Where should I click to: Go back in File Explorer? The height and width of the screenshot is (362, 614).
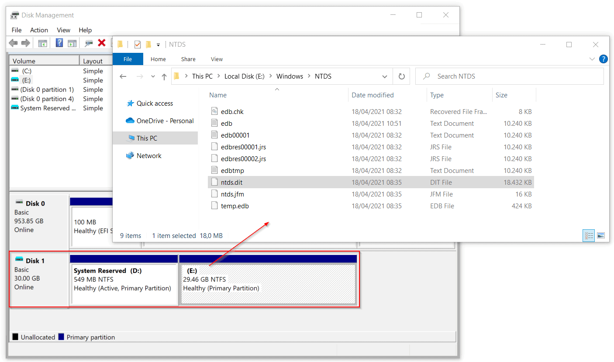(123, 76)
